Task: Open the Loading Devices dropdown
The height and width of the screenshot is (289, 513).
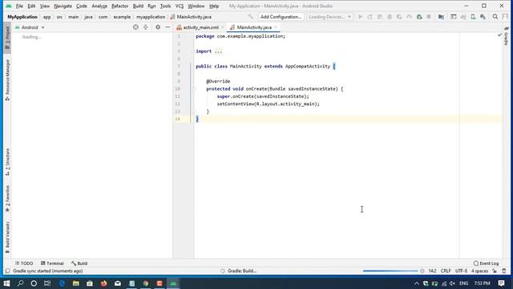Action: pos(329,17)
